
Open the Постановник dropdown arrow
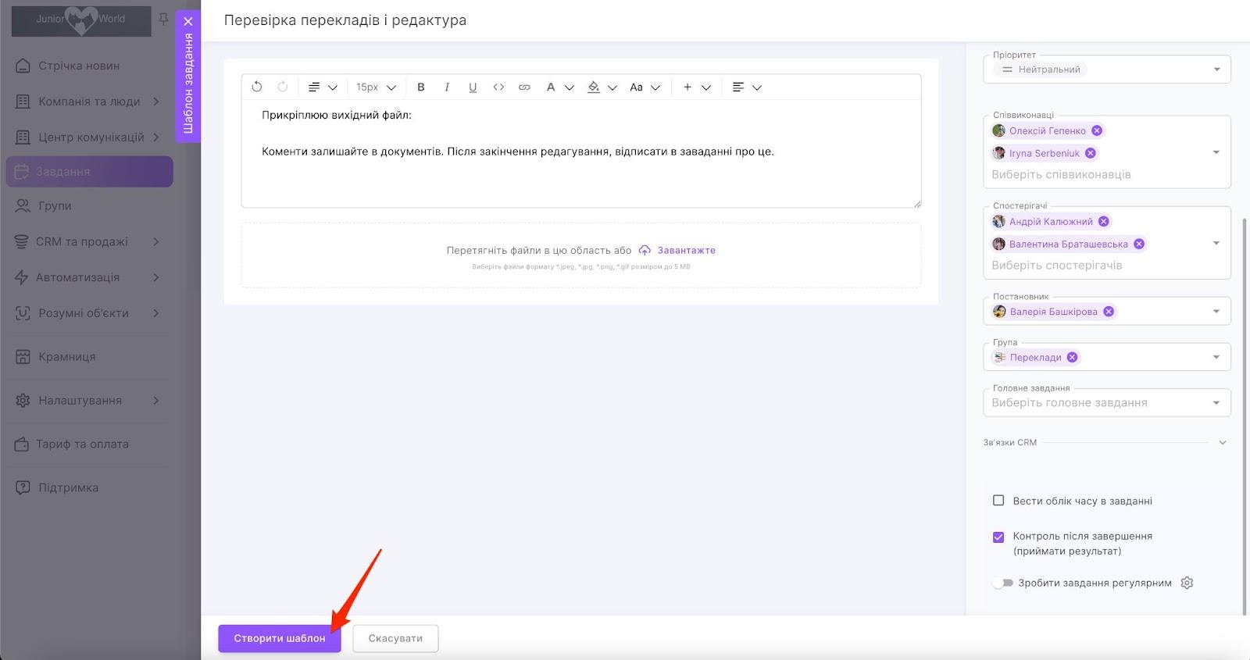click(x=1216, y=312)
